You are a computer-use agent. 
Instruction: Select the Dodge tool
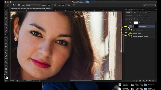[x=6, y=53]
